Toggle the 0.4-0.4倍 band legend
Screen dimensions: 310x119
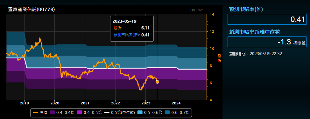click(x=62, y=113)
